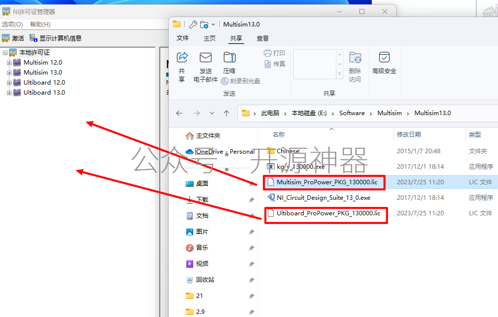Image resolution: width=498 pixels, height=317 pixels.
Task: Select Multisim 12.0 in the license tree
Action: coord(43,63)
